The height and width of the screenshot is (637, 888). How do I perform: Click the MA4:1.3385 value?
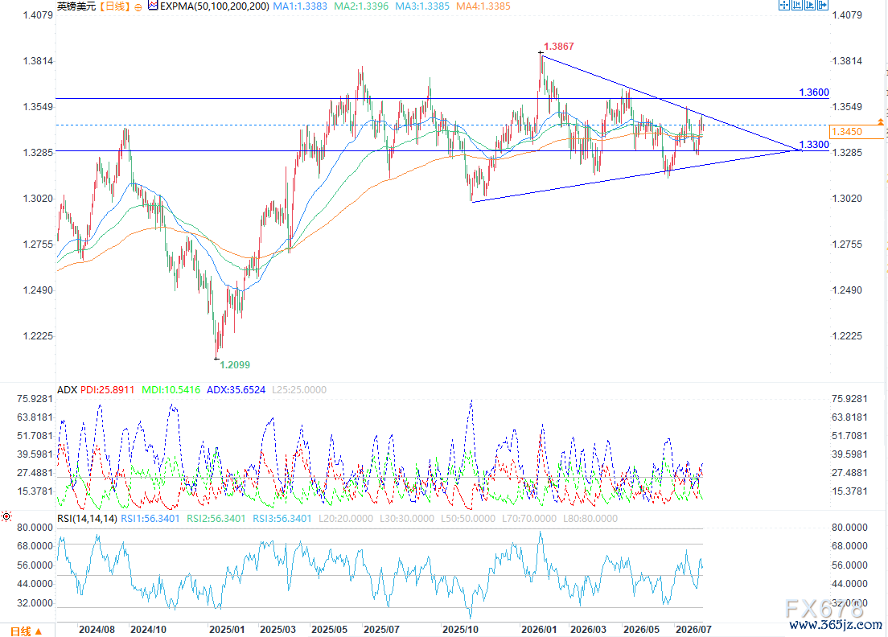483,6
